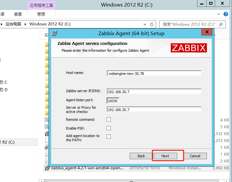Click the Next button in Zabbix setup
Image resolution: width=232 pixels, height=182 pixels.
(x=165, y=156)
